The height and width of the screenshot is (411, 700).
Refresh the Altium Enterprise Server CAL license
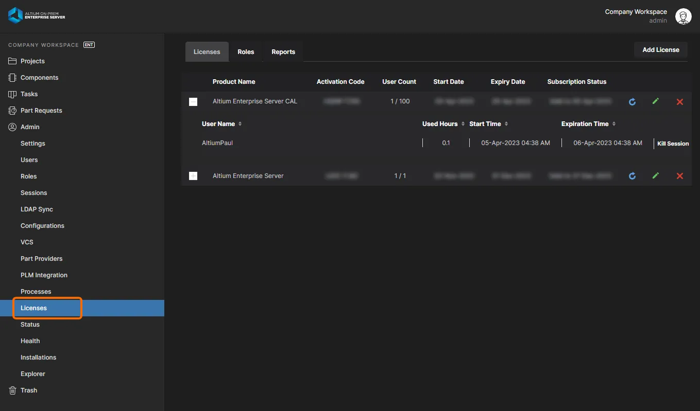pyautogui.click(x=632, y=102)
